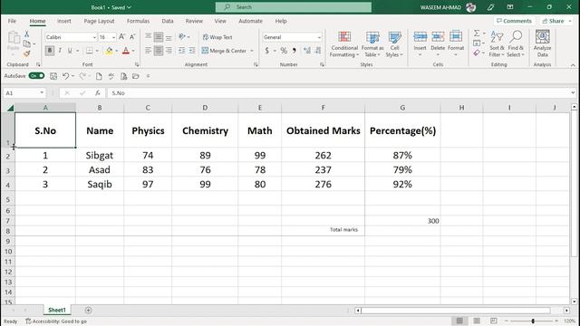580x326 pixels.
Task: Decrease indent in the Alignment group
Action: (181, 51)
